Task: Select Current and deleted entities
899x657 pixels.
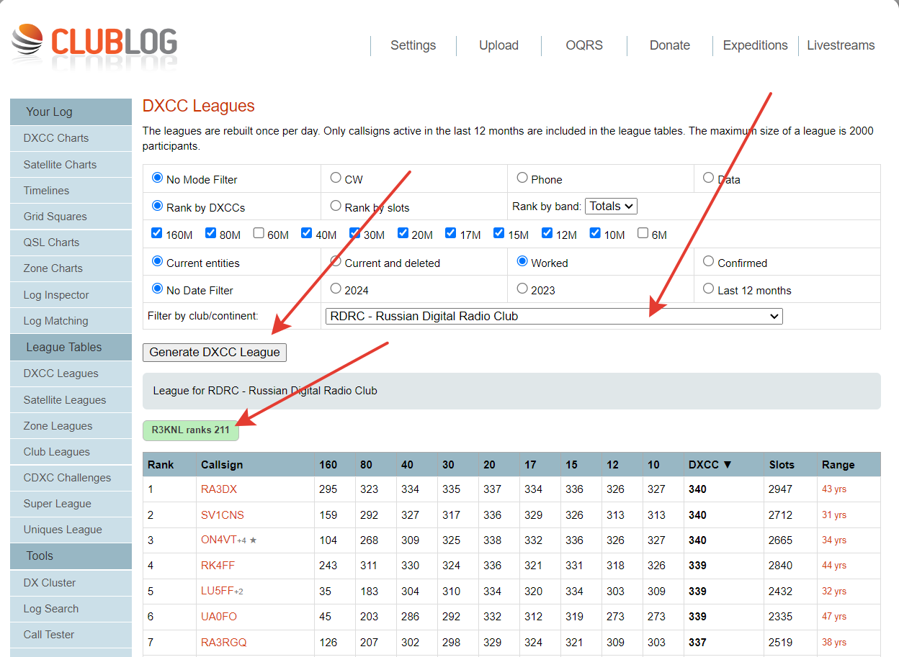Action: 336,261
